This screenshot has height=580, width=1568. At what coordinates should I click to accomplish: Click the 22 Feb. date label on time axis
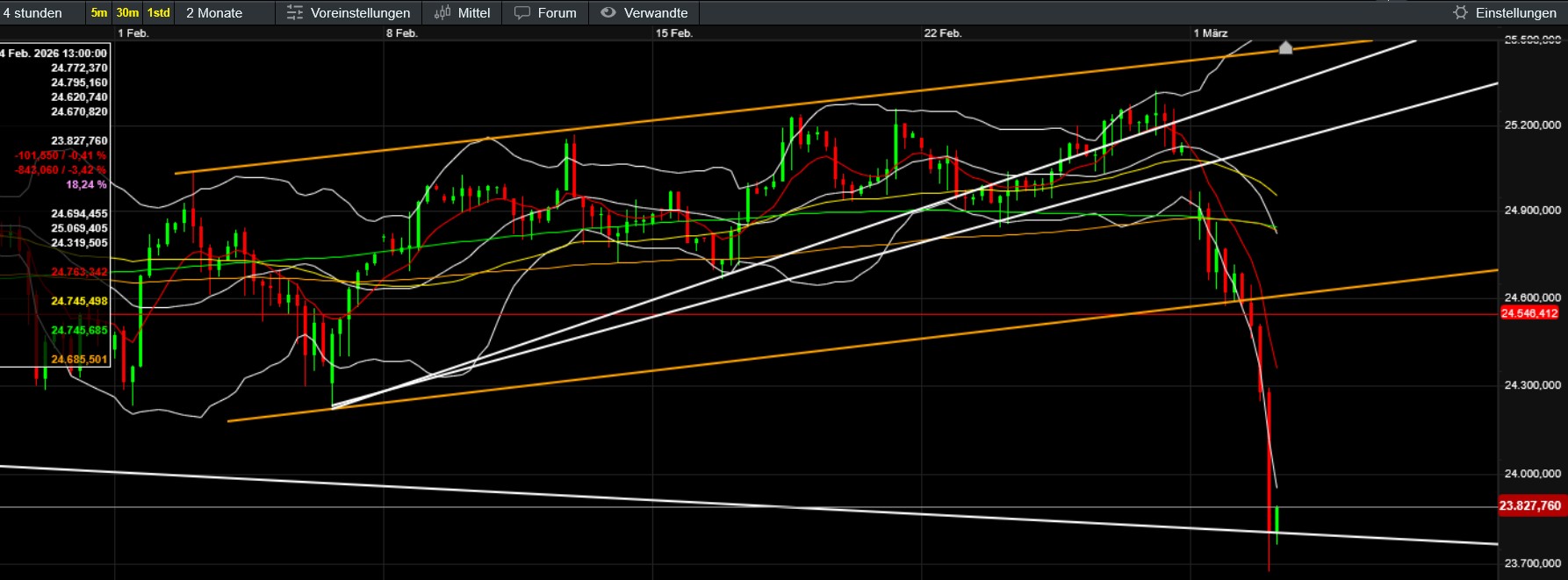coord(942,33)
